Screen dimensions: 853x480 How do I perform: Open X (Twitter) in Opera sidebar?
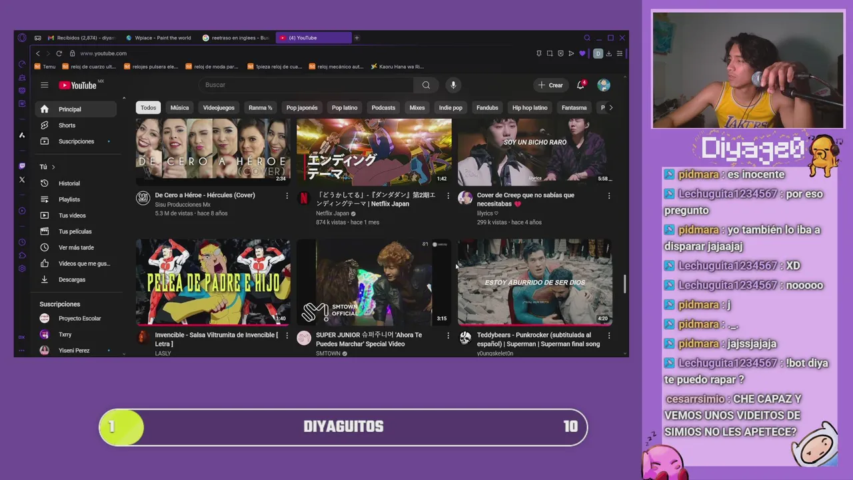[22, 179]
